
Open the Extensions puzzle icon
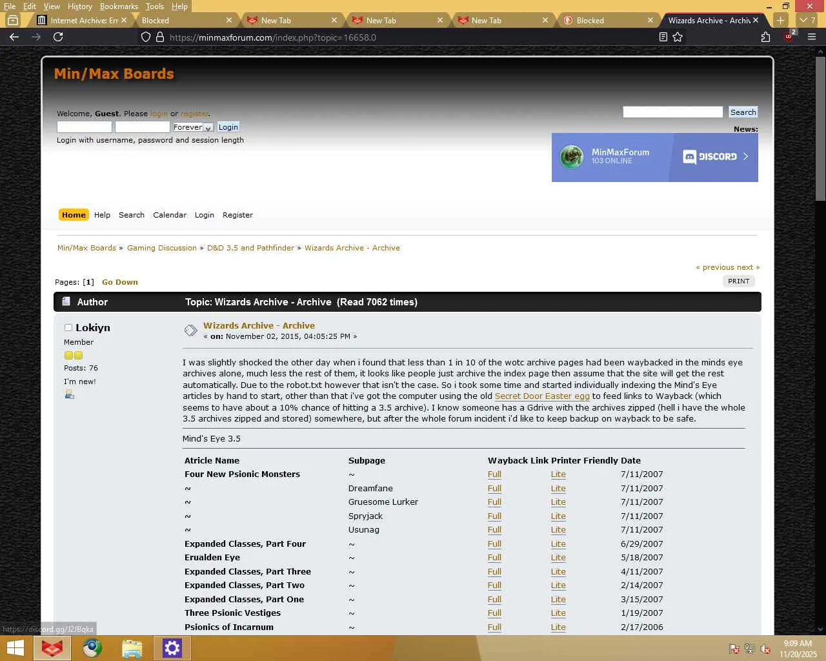coord(766,37)
